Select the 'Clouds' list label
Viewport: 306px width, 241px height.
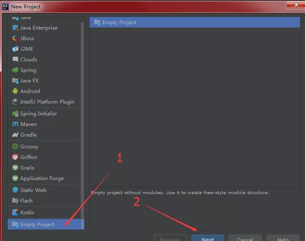(29, 59)
